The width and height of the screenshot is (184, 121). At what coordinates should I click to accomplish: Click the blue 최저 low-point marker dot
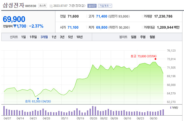coord(38,99)
